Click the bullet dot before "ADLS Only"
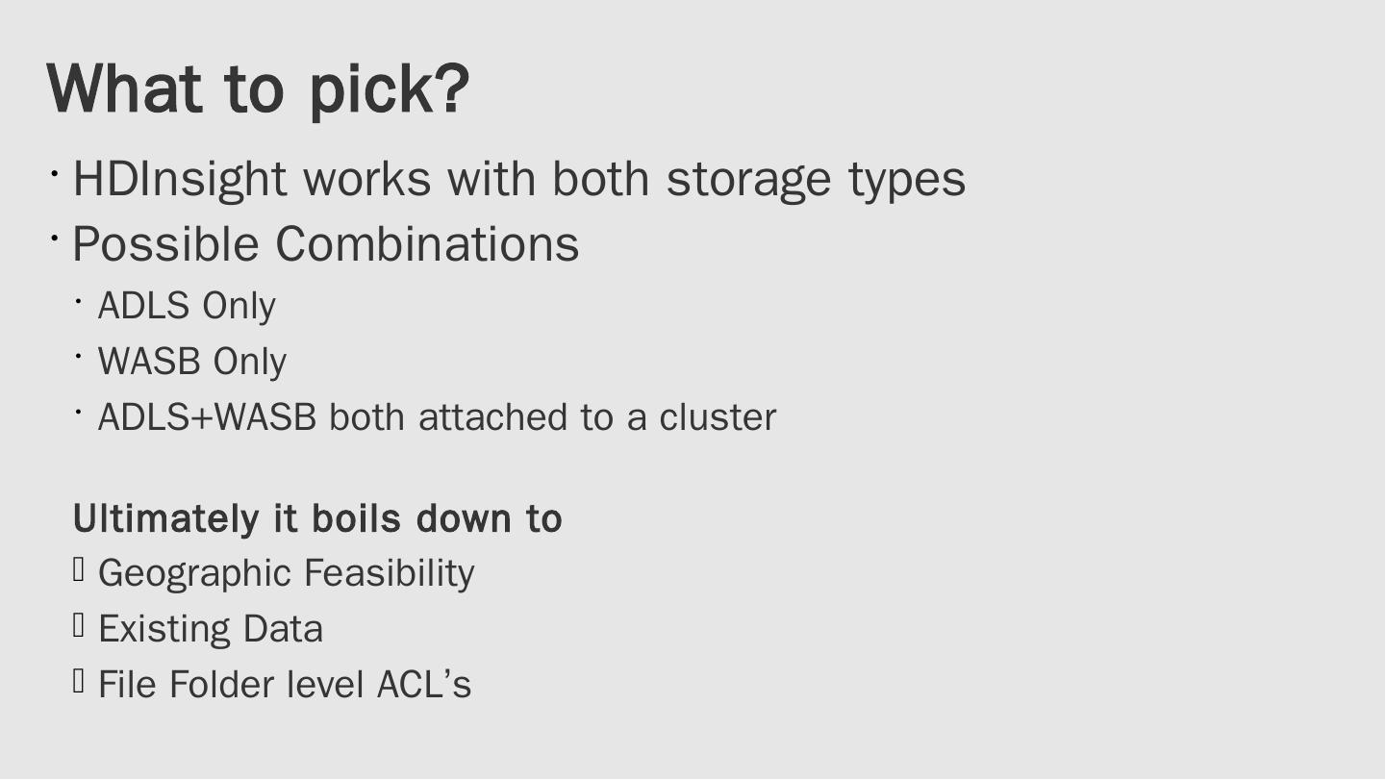Viewport: 1386px width, 780px height. (x=78, y=302)
